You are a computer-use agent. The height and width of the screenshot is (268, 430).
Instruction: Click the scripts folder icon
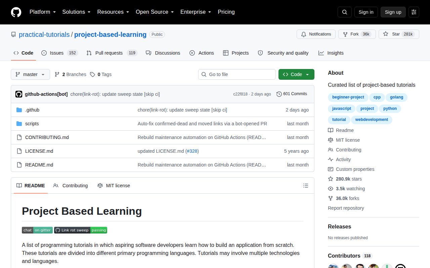[19, 124]
